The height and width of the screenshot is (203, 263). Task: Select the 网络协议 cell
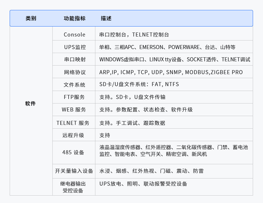pos(74,72)
